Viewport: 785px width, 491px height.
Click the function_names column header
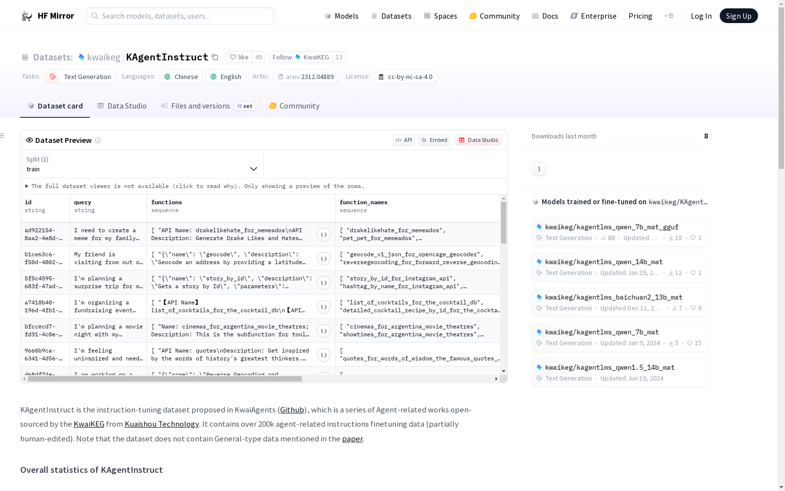364,202
